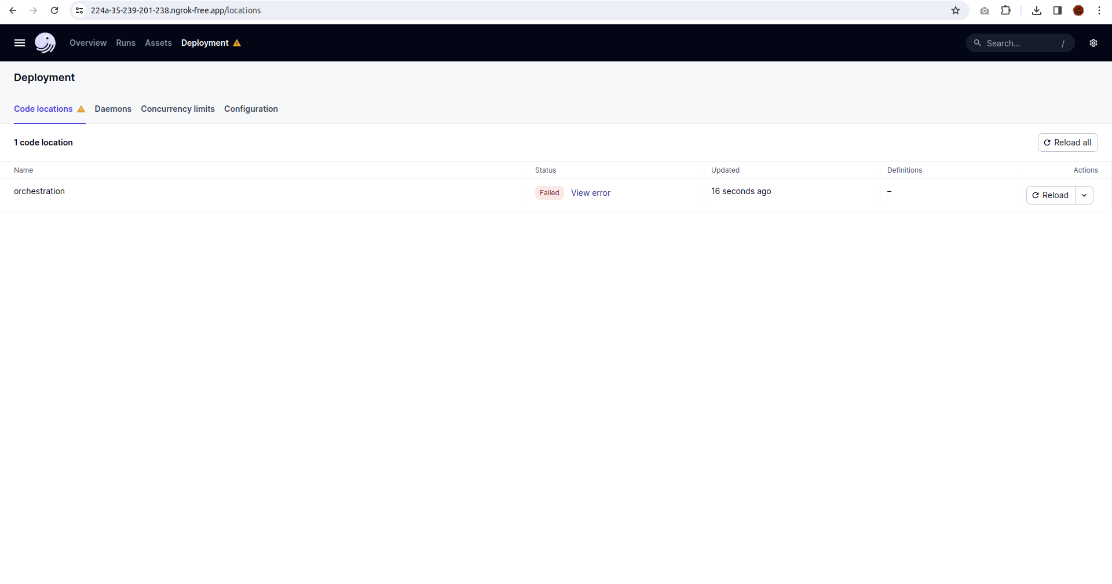1112x584 pixels.
Task: Open the browser downloads icon
Action: pos(1037,10)
